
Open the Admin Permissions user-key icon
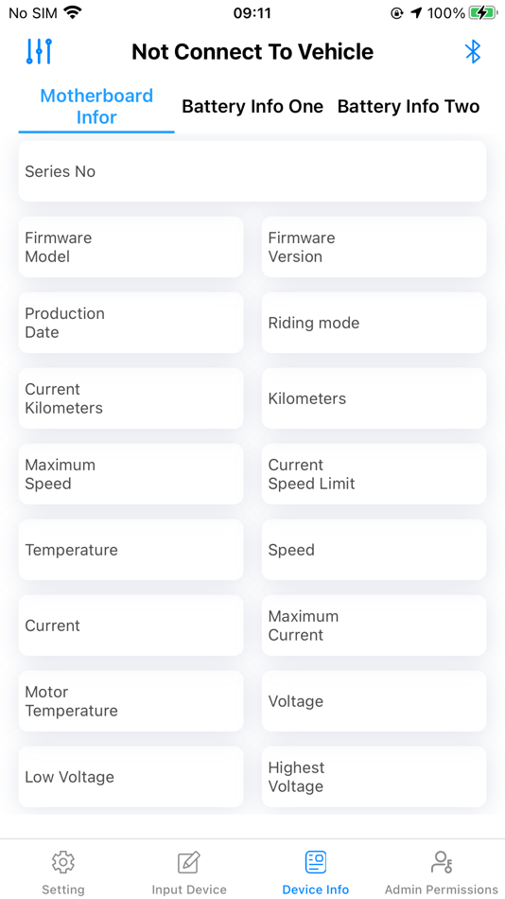(x=442, y=862)
